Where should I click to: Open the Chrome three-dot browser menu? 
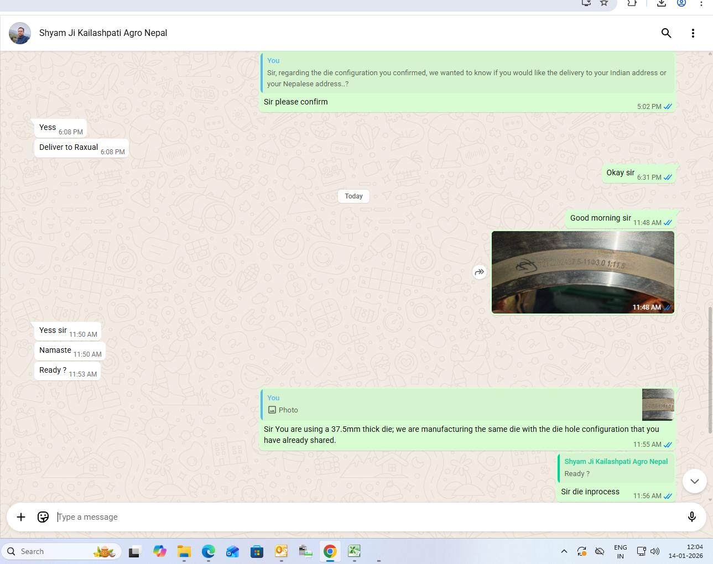(x=701, y=3)
